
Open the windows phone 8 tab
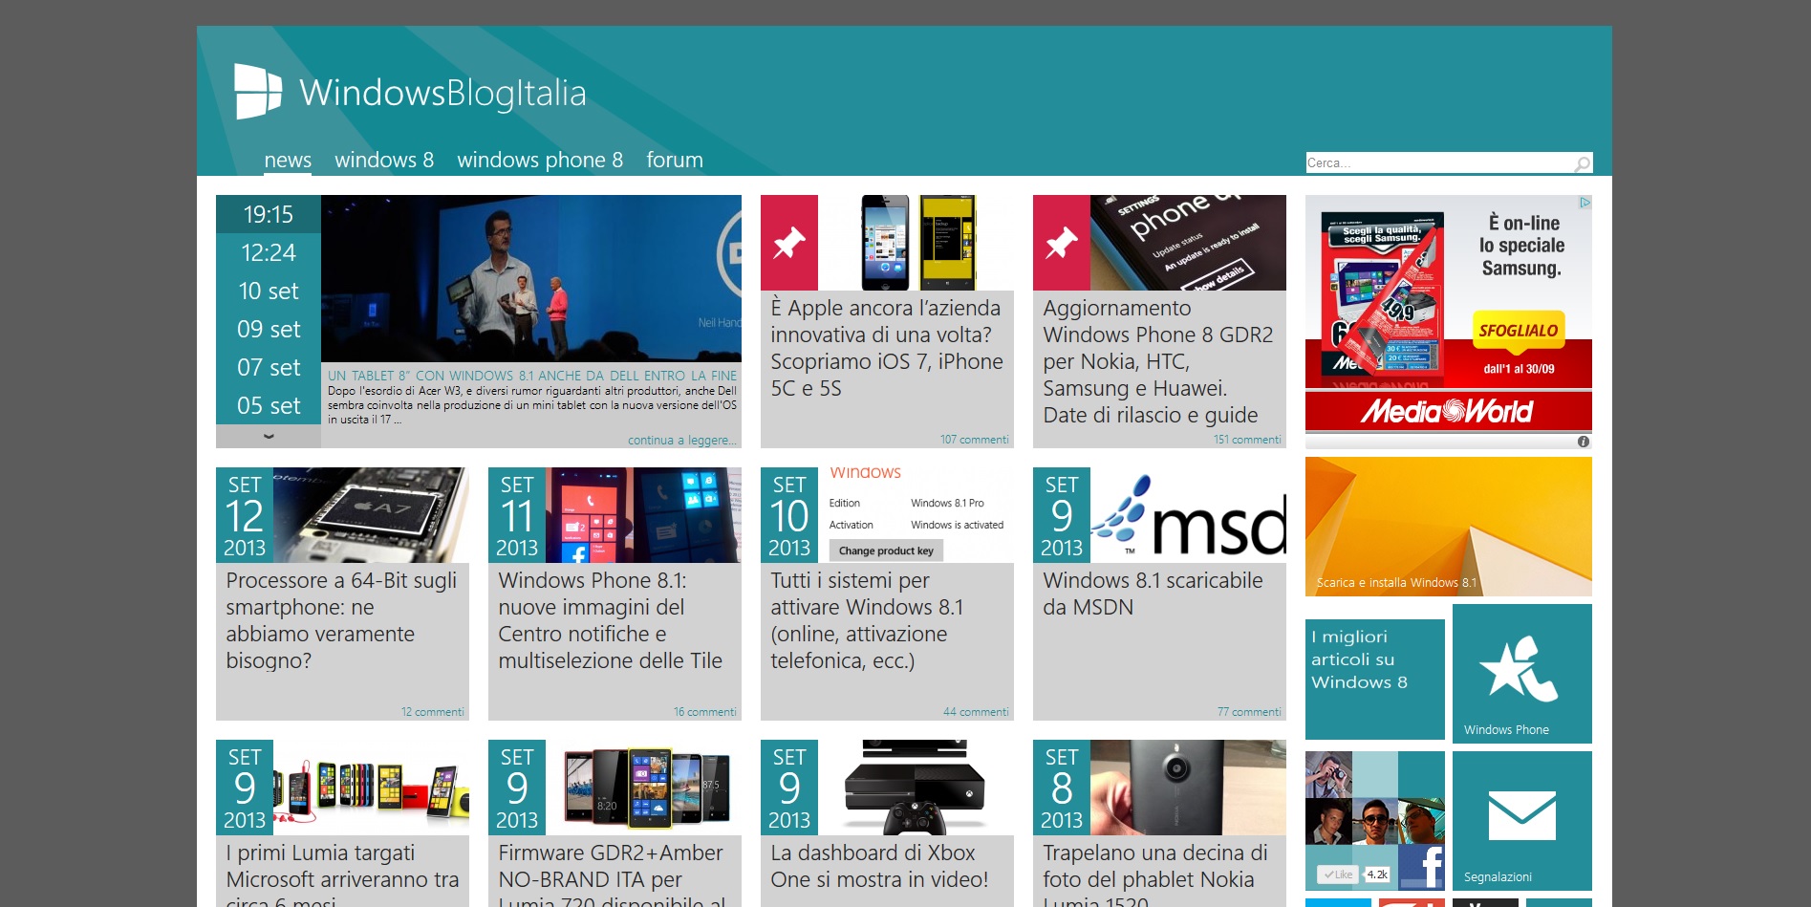(x=540, y=161)
